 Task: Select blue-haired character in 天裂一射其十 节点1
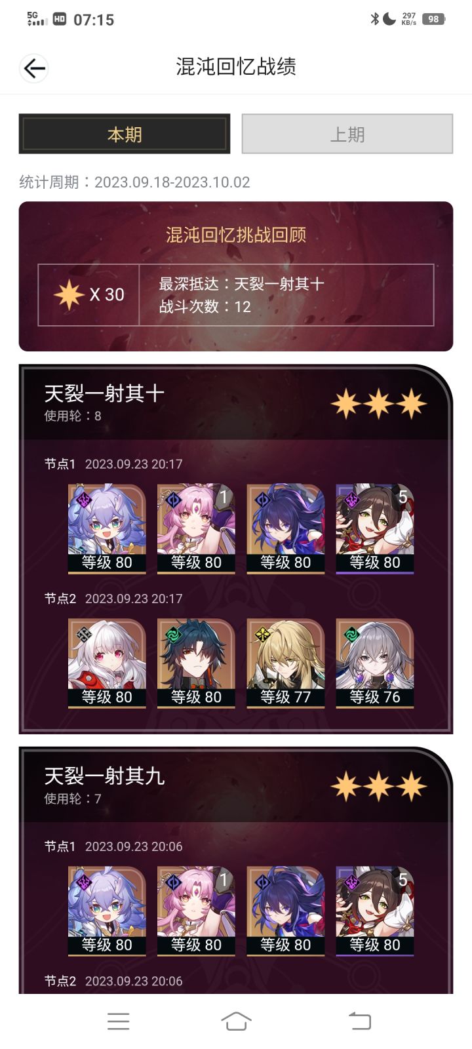click(x=107, y=529)
